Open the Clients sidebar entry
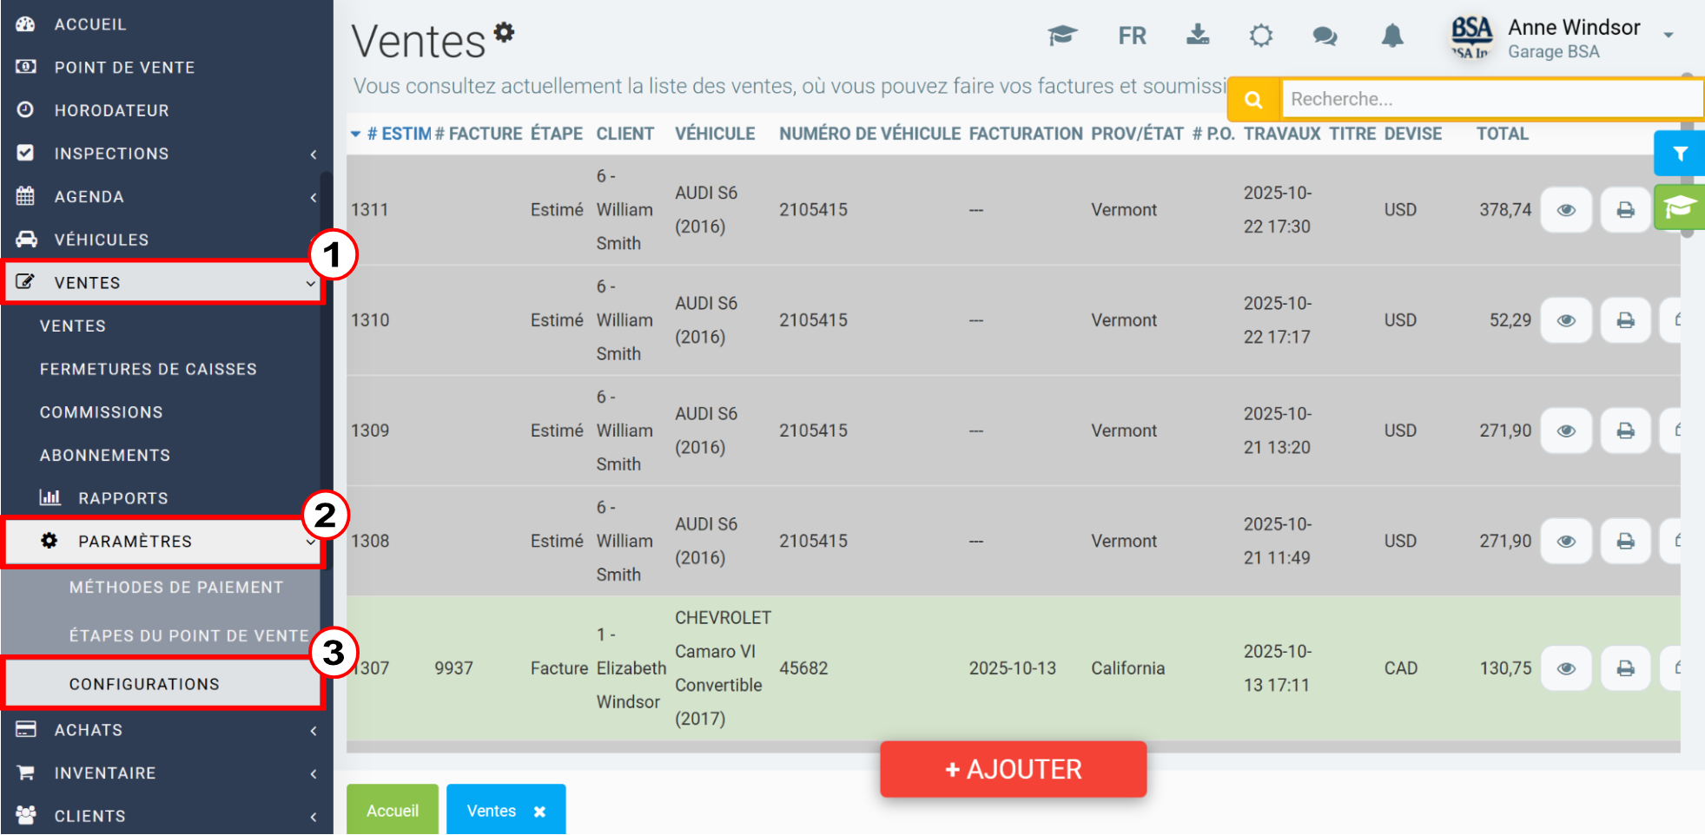Viewport: 1705px width, 835px height. point(89,816)
